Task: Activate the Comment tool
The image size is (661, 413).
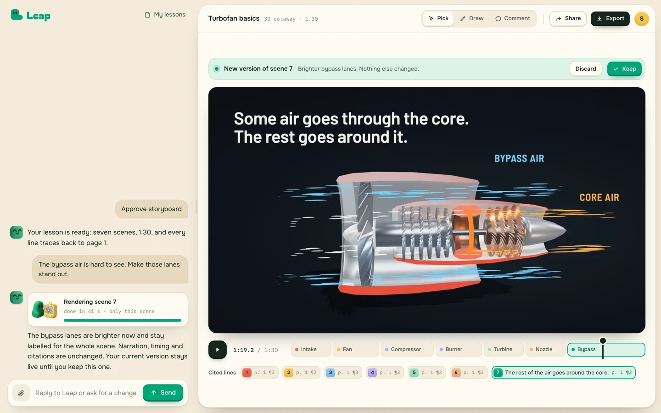Action: [513, 18]
